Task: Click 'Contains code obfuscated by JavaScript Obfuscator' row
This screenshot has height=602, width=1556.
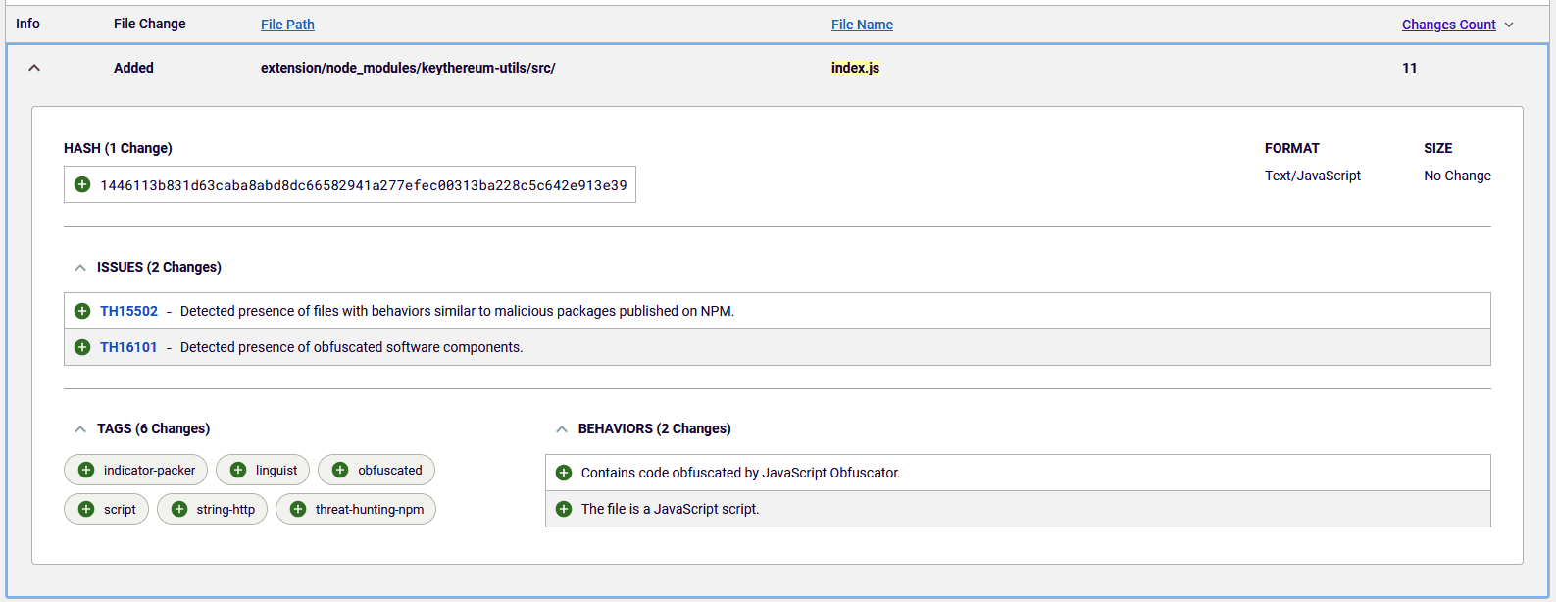Action: (x=1018, y=473)
